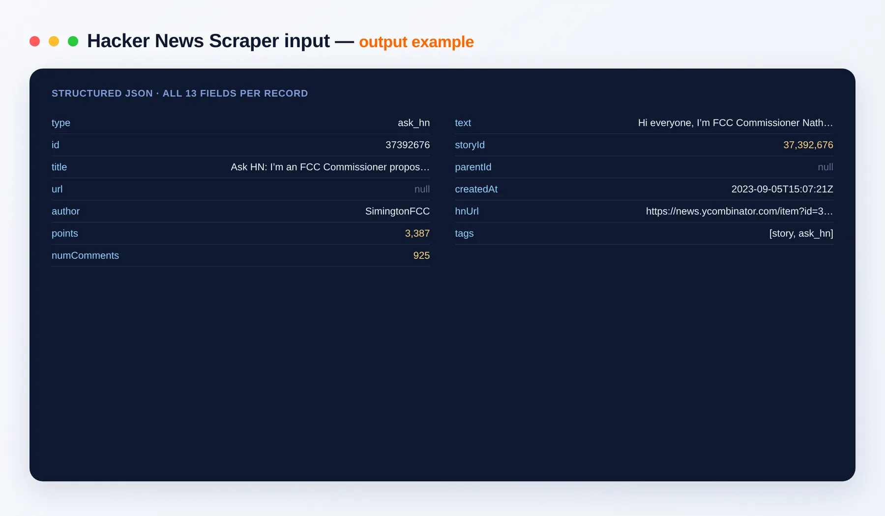Click the red close dot

tap(34, 41)
